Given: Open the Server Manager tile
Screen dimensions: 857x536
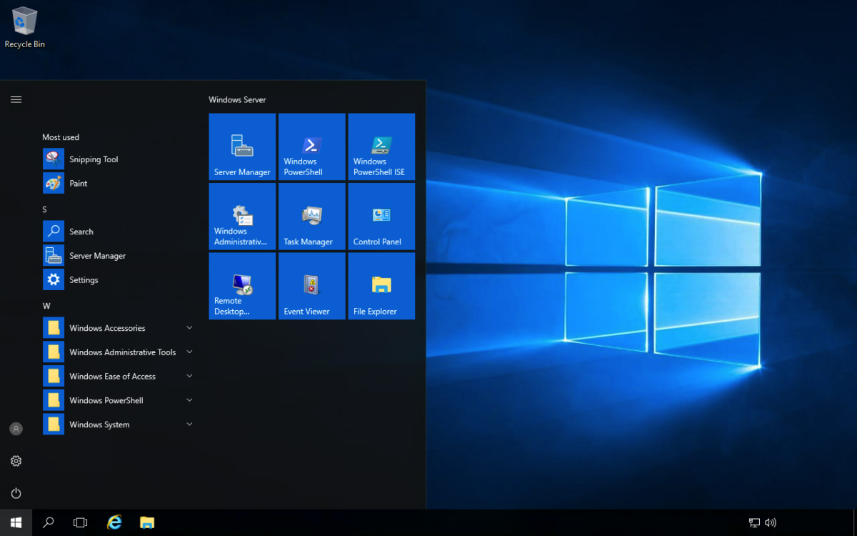Looking at the screenshot, I should (242, 147).
